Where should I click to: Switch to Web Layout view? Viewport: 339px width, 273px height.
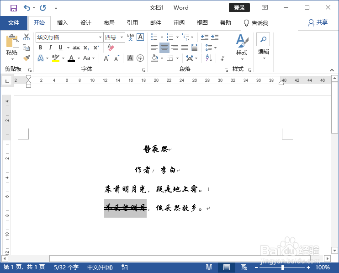pyautogui.click(x=244, y=268)
